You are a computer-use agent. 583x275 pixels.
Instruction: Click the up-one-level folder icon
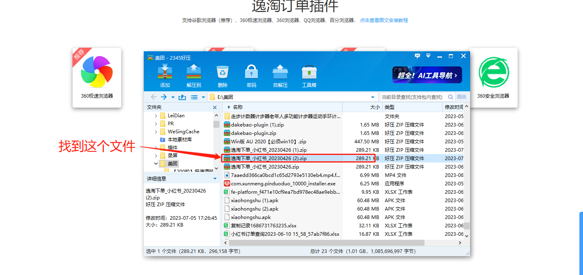coord(182,97)
